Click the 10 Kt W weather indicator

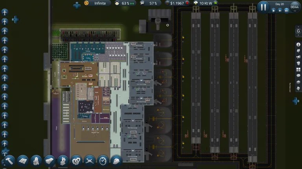[x=204, y=3]
